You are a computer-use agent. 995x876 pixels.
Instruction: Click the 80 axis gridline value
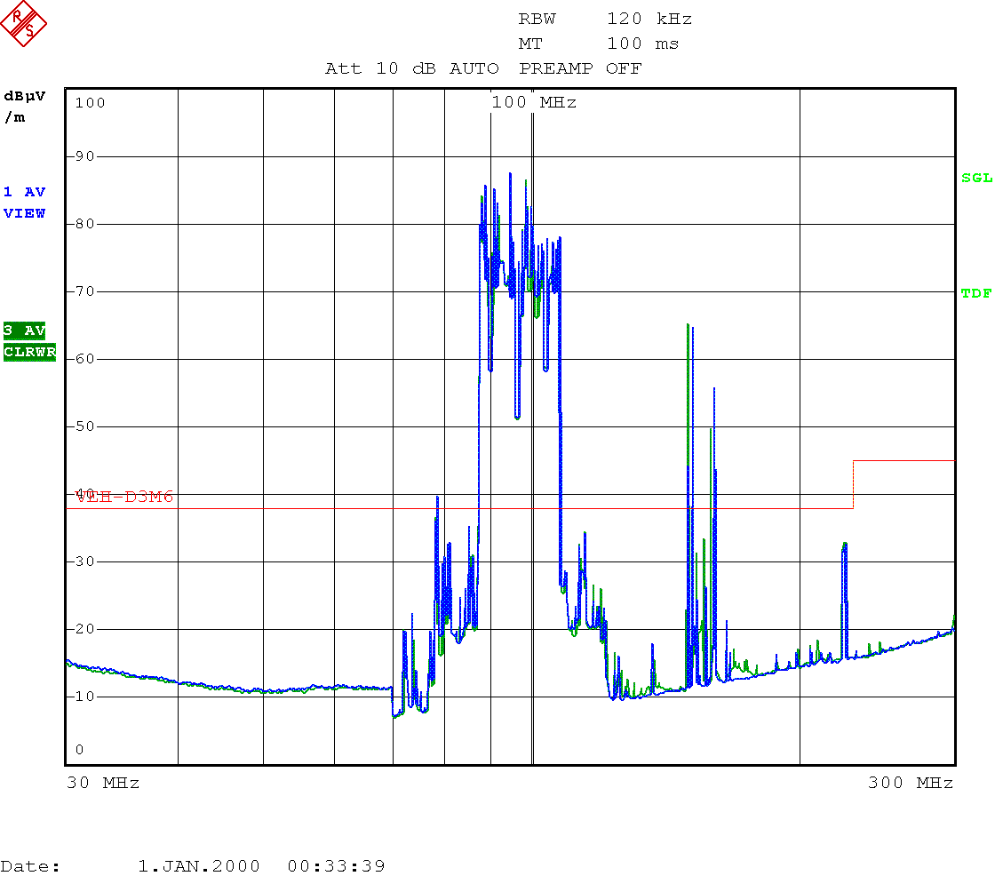[85, 224]
